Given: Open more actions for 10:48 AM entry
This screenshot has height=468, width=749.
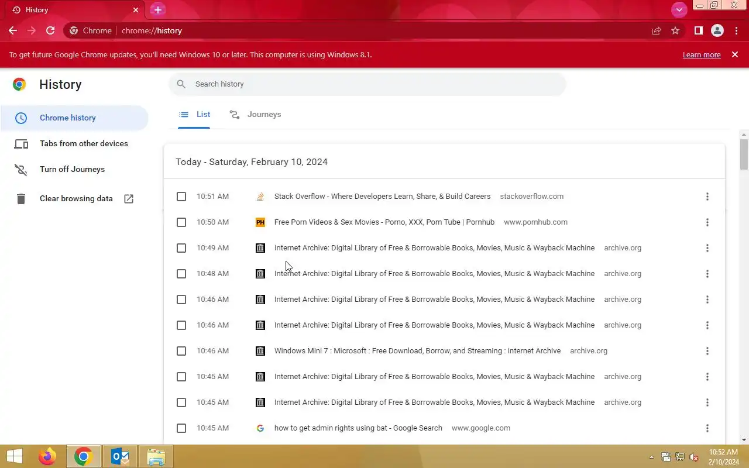Looking at the screenshot, I should pyautogui.click(x=707, y=274).
